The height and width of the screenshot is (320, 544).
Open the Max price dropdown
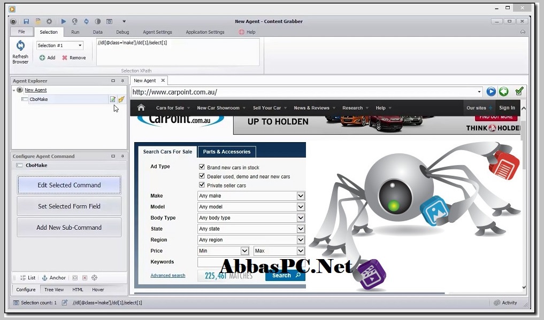click(301, 251)
